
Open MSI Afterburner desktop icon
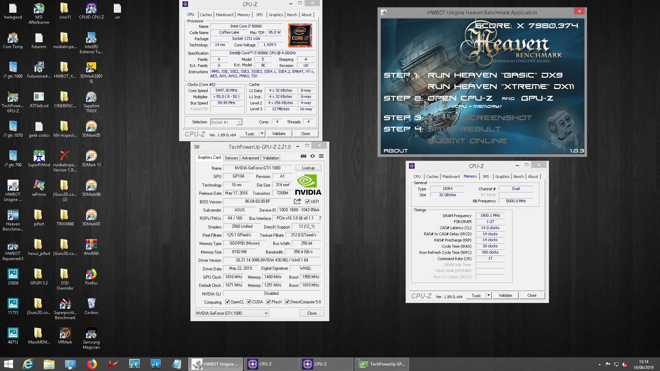[39, 14]
